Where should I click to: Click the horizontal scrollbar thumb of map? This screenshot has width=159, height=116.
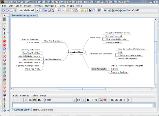pyautogui.click(x=82, y=89)
